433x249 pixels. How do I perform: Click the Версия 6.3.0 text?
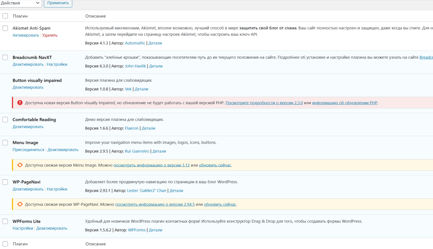97,66
